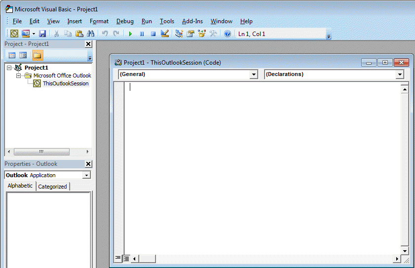Open the Insert menu
The height and width of the screenshot is (268, 415).
tap(75, 21)
